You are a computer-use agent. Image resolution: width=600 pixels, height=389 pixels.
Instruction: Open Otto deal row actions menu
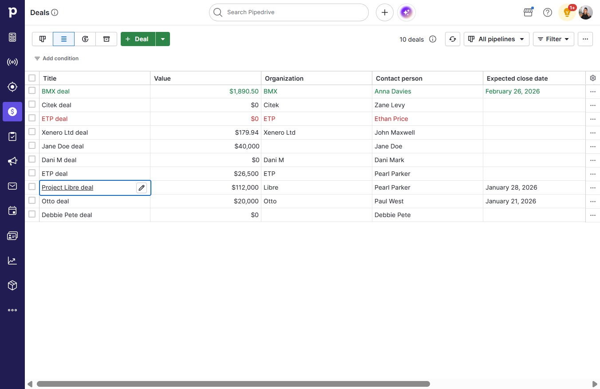[x=593, y=202]
